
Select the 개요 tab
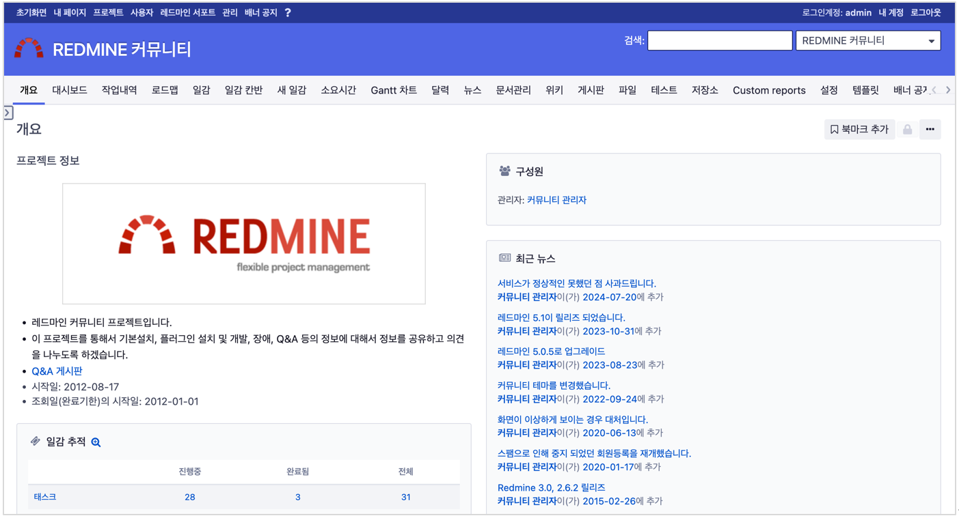pyautogui.click(x=29, y=90)
